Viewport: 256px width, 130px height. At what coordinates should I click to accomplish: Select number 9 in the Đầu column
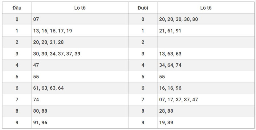coord(17,123)
